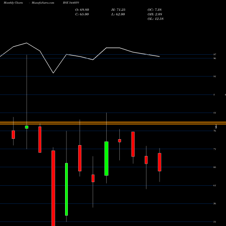This screenshot has width=226, height=226.
Task: Click the "OC: 7.38" reading
Action: pos(155,10)
